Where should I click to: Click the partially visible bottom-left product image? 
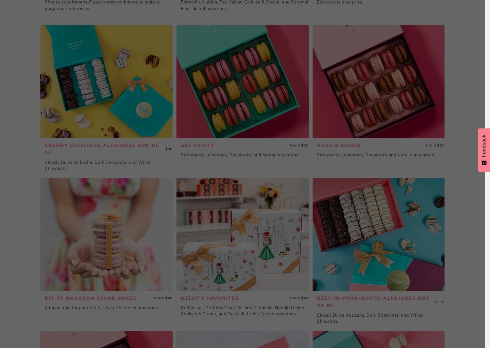point(106,339)
